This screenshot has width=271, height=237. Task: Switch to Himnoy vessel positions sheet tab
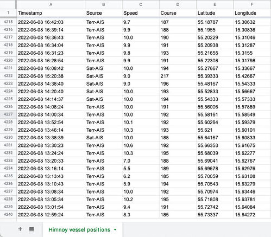pyautogui.click(x=79, y=230)
